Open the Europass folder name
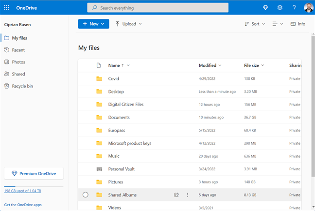Image resolution: width=315 pixels, height=211 pixels. point(117,130)
